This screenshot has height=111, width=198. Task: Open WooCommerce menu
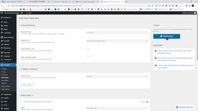pyautogui.click(x=8, y=37)
